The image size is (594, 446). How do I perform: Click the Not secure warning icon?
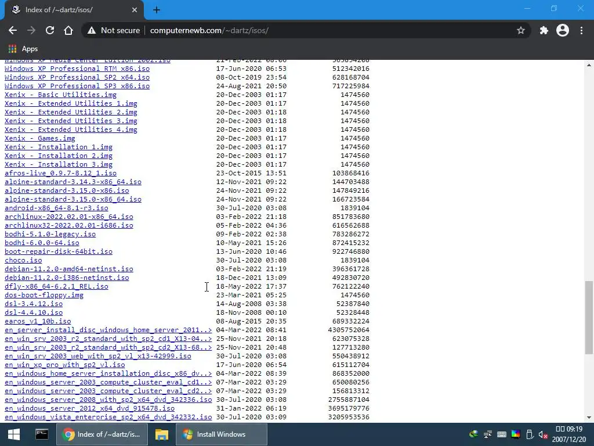click(x=92, y=30)
